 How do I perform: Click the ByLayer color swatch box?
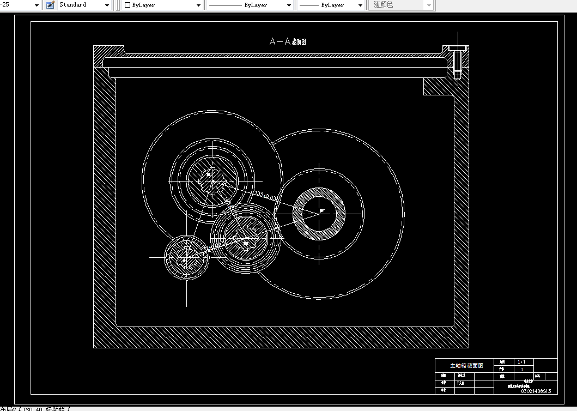coord(127,5)
